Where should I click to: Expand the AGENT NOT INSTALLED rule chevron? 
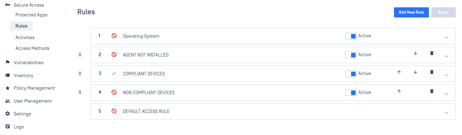(446, 57)
